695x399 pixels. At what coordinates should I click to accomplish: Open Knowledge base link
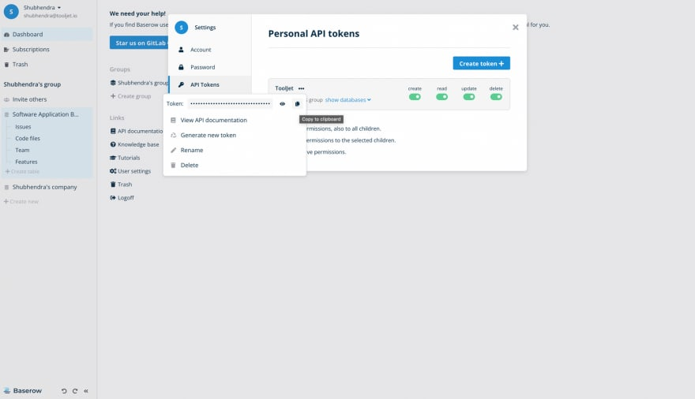[x=134, y=144]
